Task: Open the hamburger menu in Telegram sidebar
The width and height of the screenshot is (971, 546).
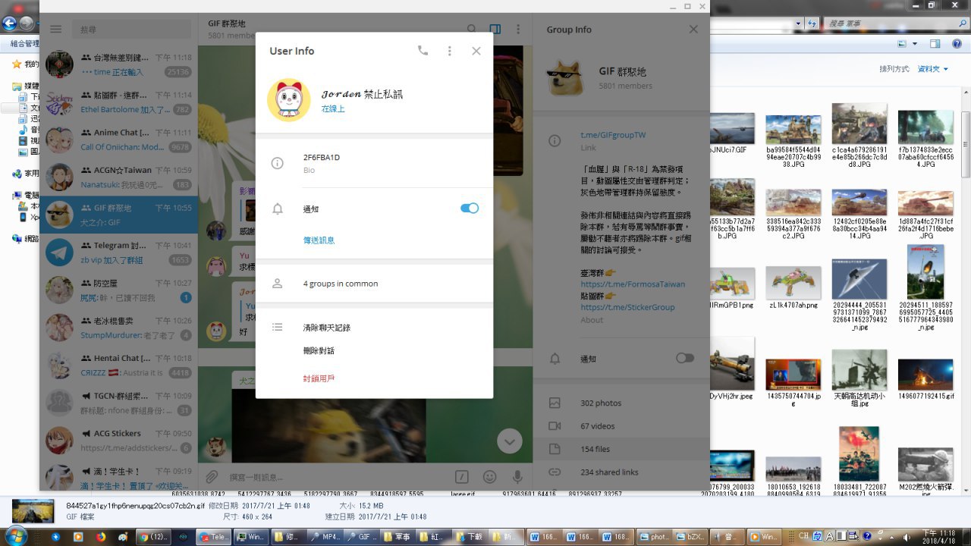Action: pyautogui.click(x=55, y=30)
